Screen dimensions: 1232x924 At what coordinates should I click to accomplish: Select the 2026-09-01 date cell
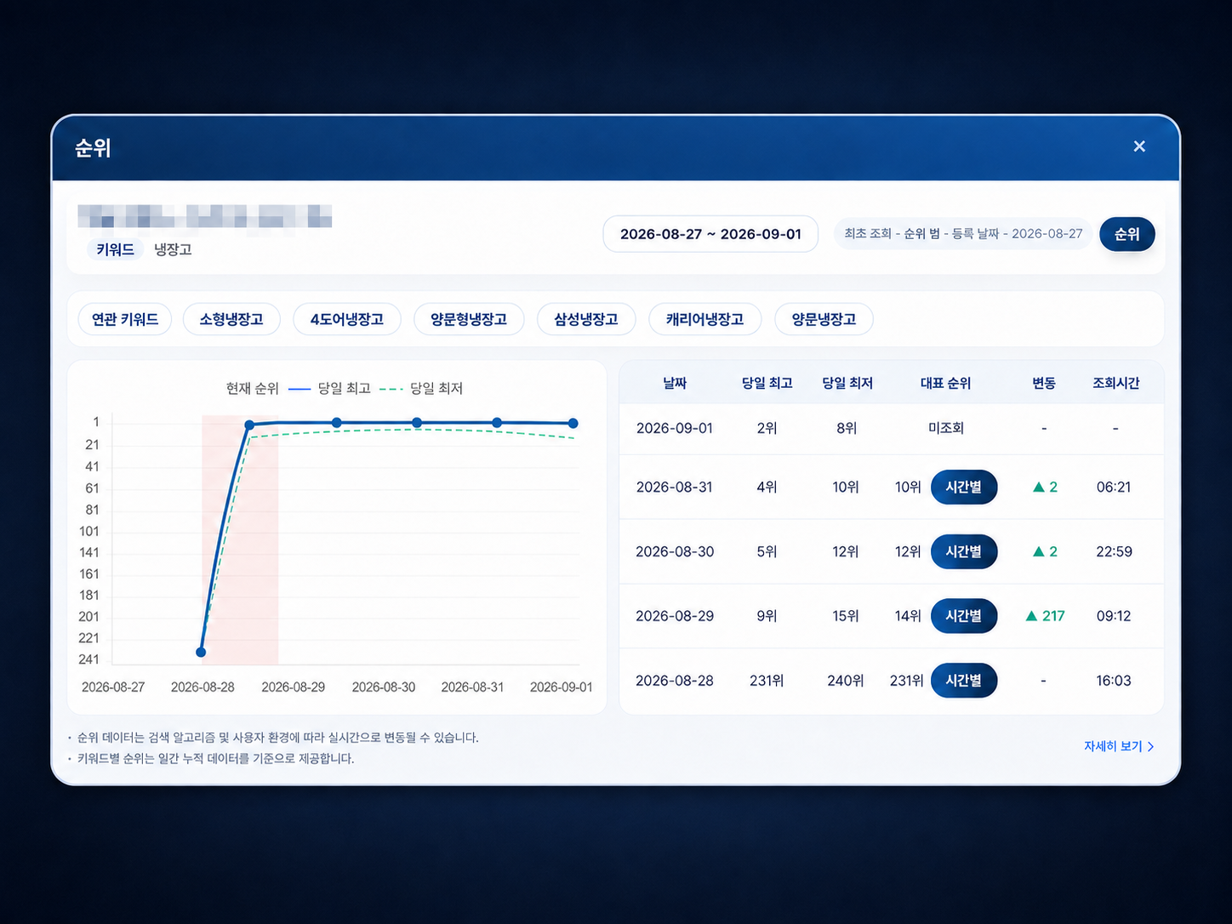coord(675,428)
